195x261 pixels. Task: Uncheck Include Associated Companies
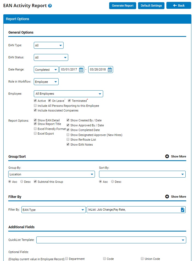35,110
